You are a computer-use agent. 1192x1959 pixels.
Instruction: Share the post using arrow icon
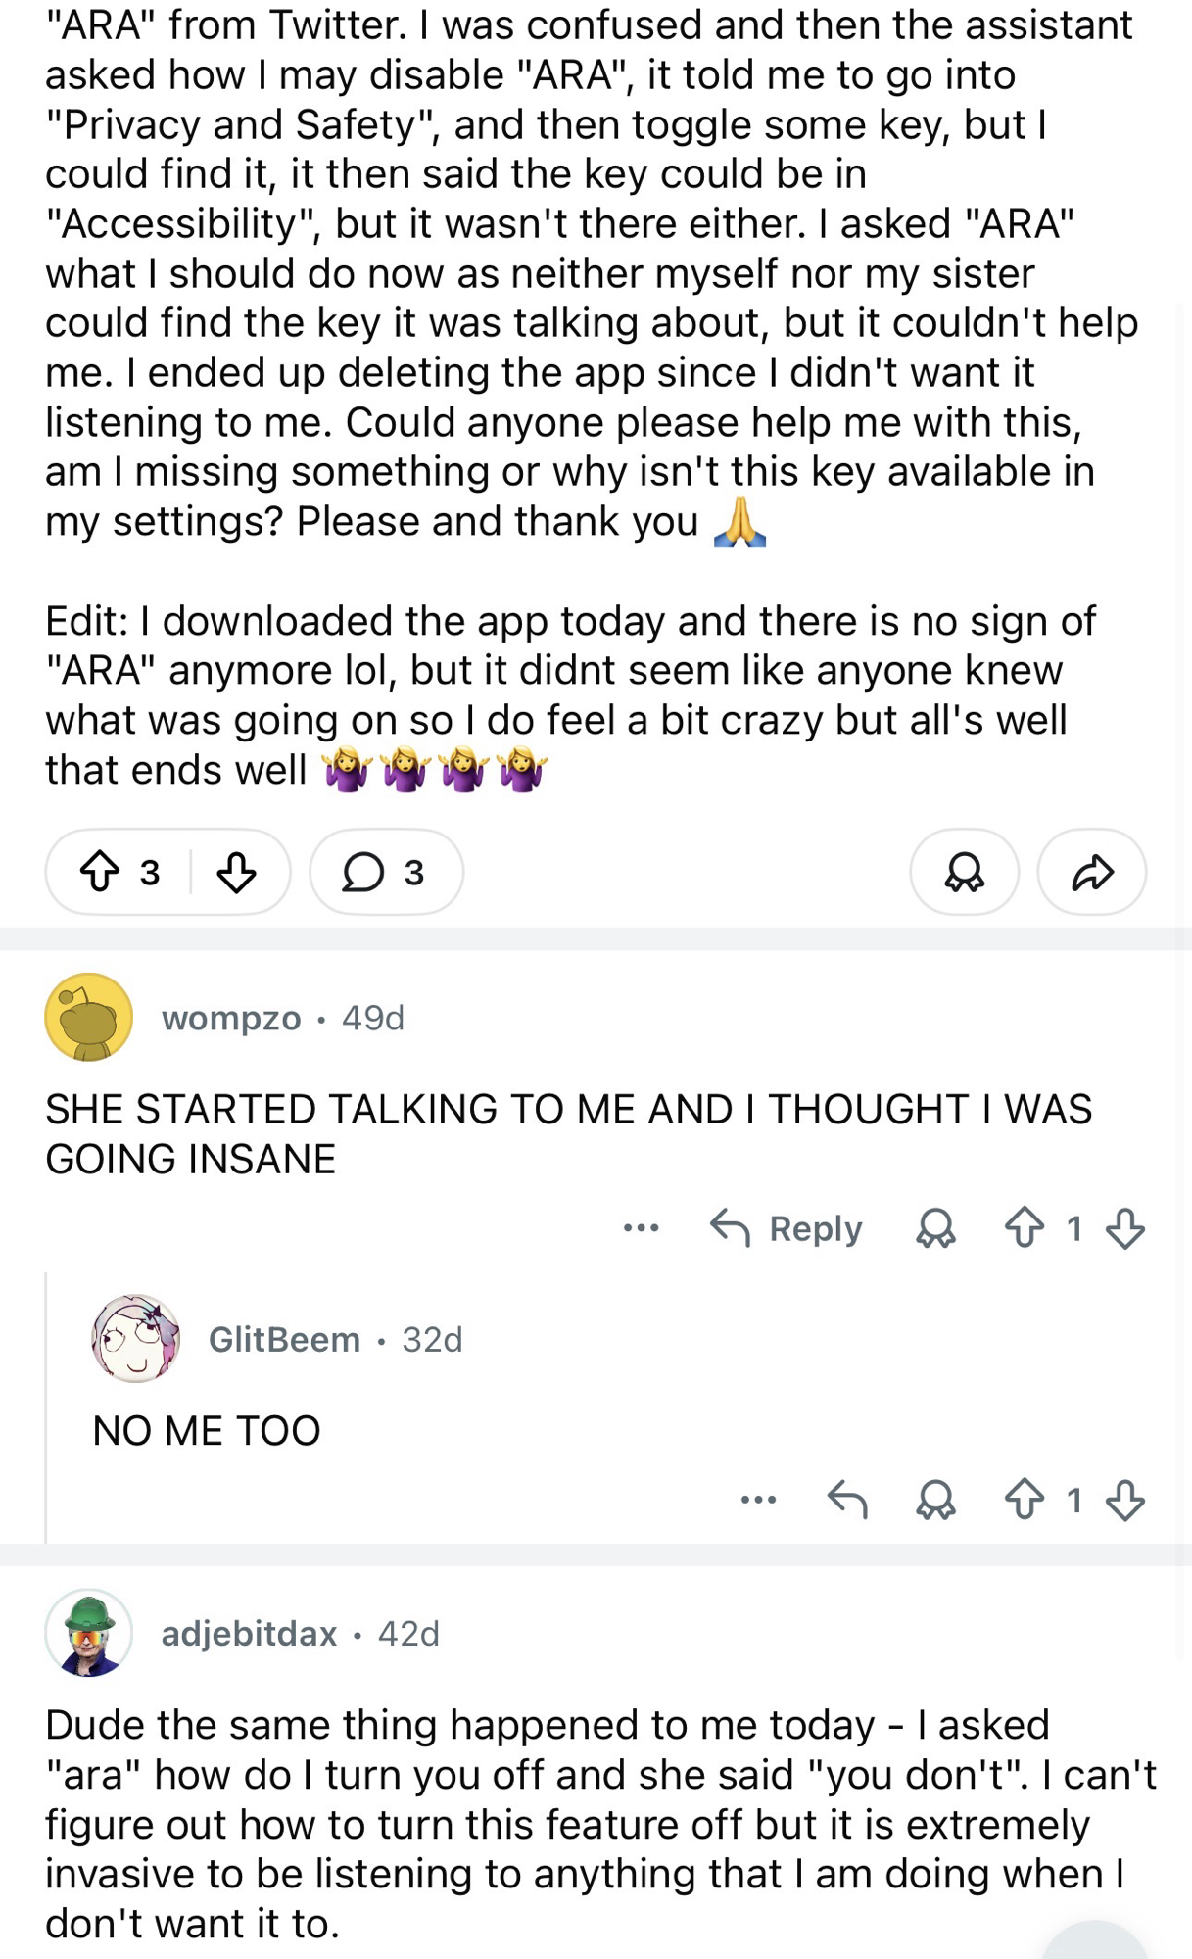tap(1091, 872)
